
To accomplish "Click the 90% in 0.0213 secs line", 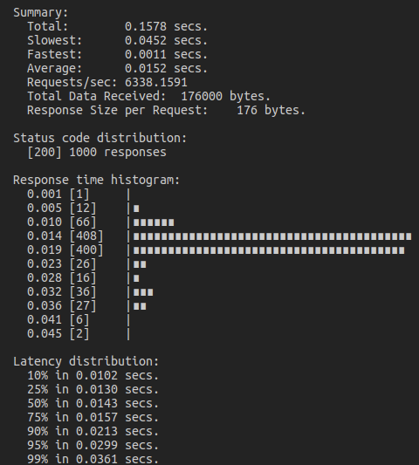I will [93, 431].
